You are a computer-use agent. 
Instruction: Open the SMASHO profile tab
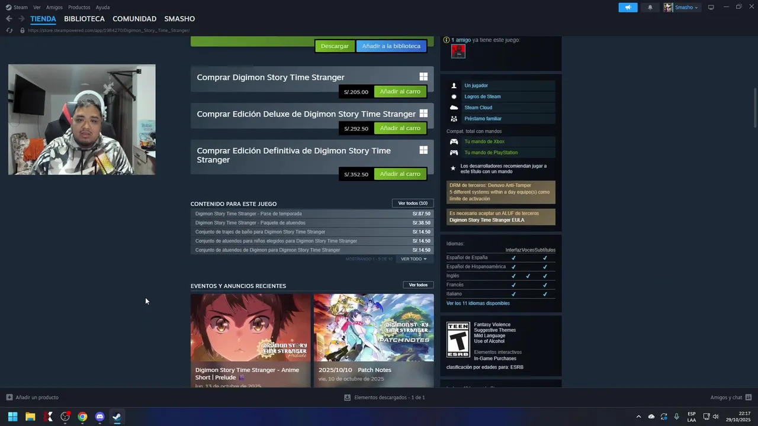(179, 19)
